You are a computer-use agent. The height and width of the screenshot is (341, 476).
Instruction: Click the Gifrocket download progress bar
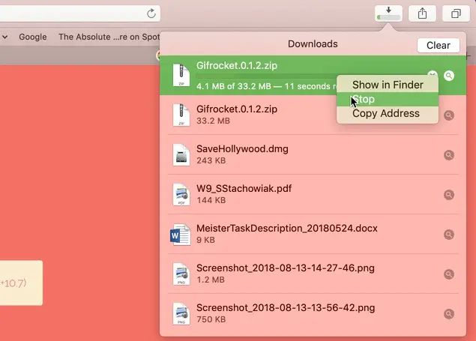click(x=267, y=76)
